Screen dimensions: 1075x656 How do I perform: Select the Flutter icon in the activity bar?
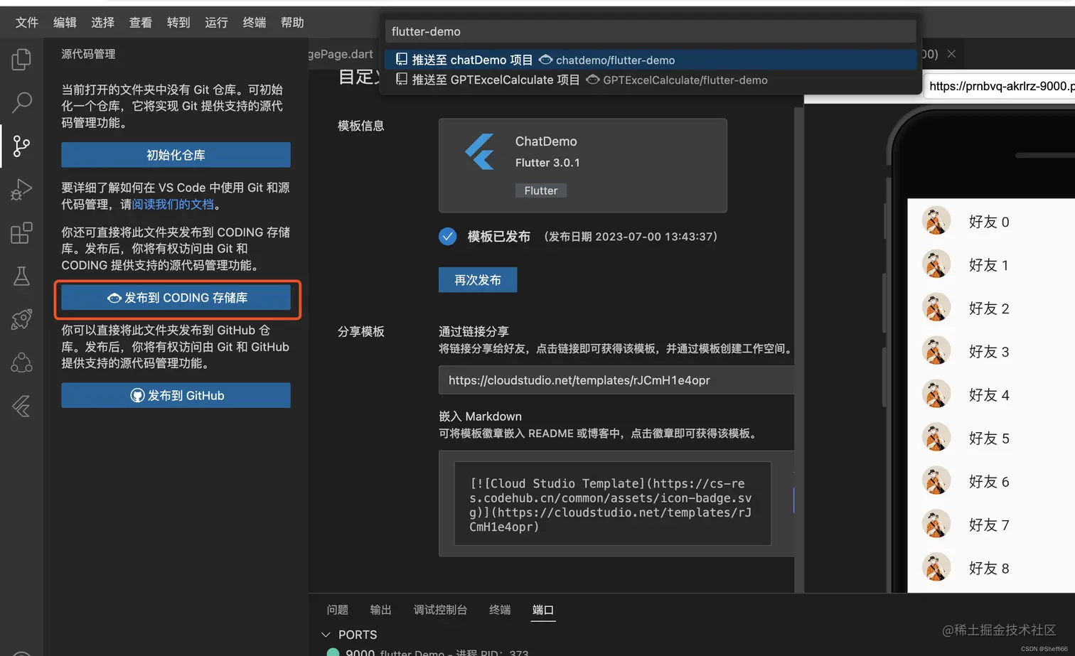coord(21,406)
